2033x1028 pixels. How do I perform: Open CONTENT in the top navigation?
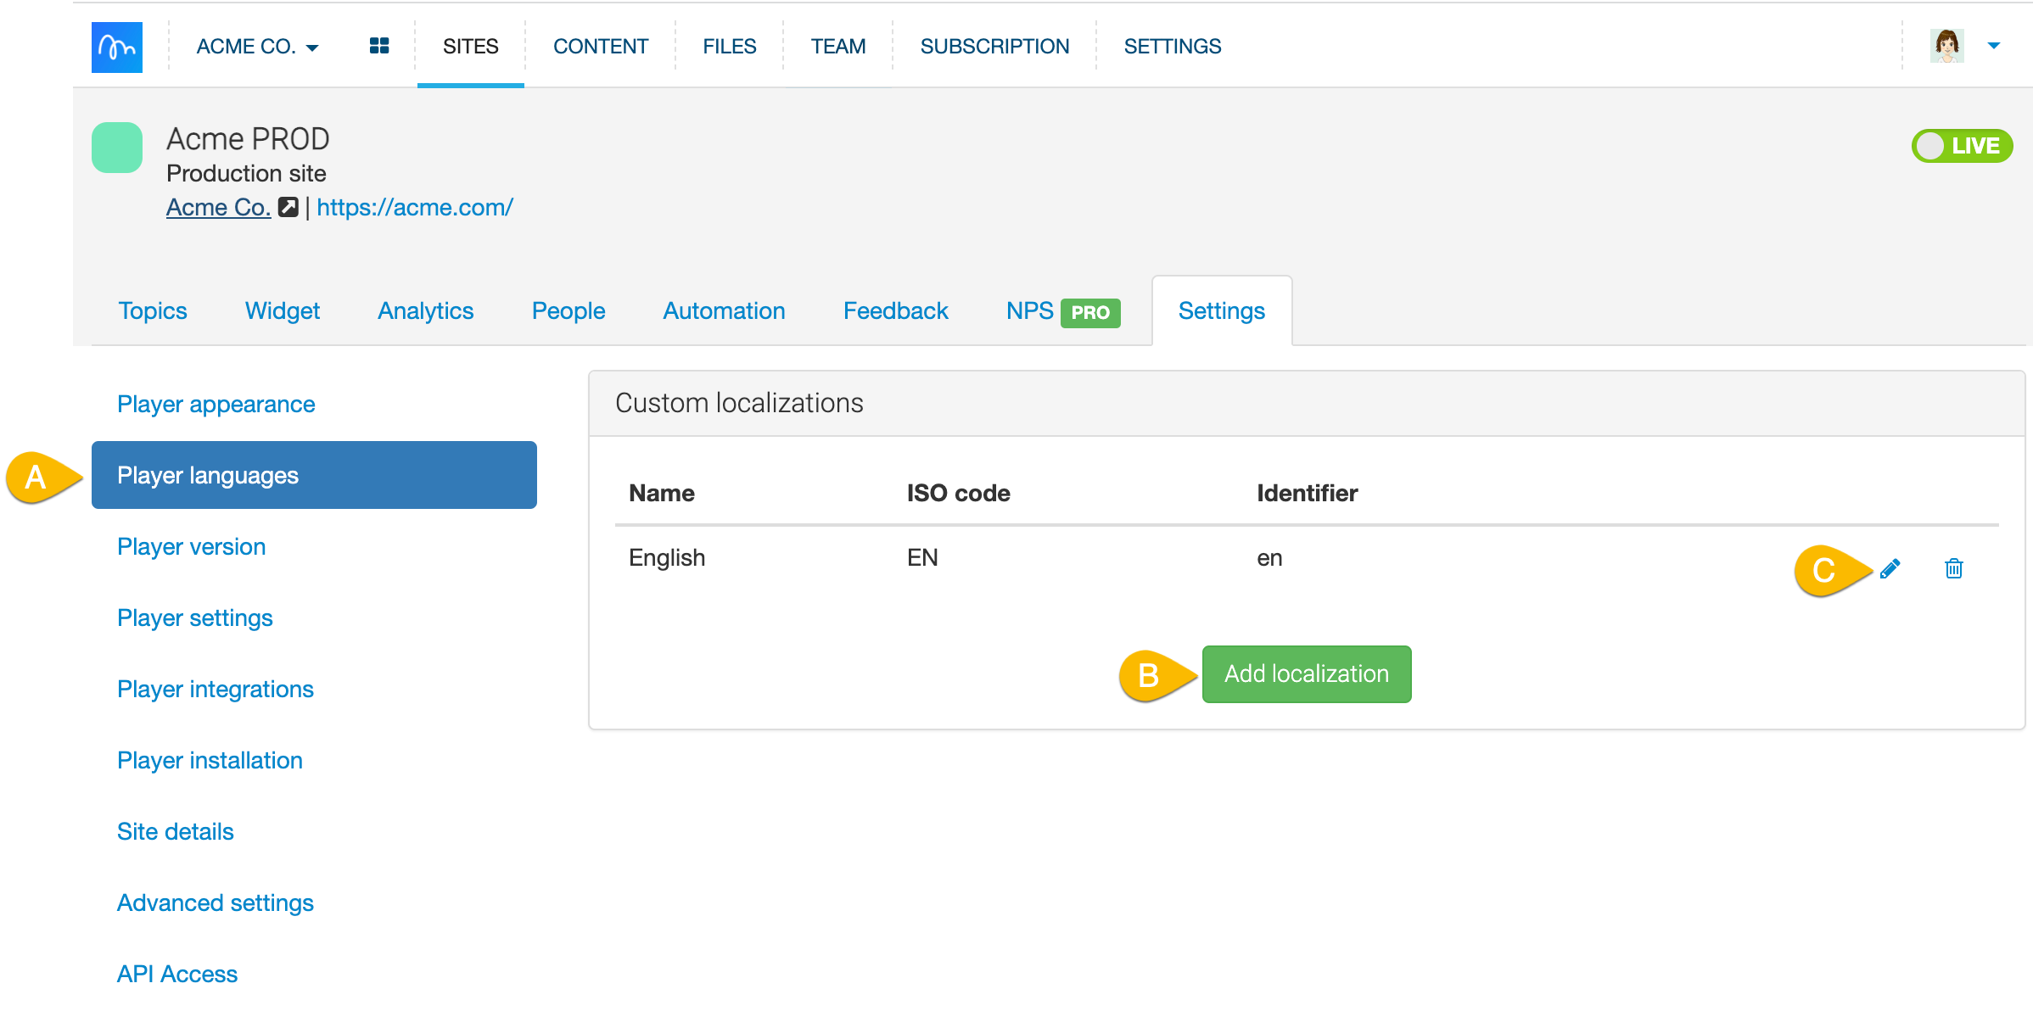[x=600, y=47]
